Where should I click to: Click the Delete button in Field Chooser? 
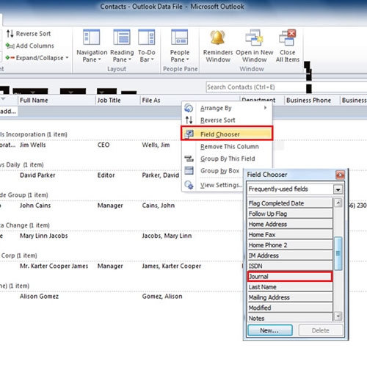pos(321,330)
